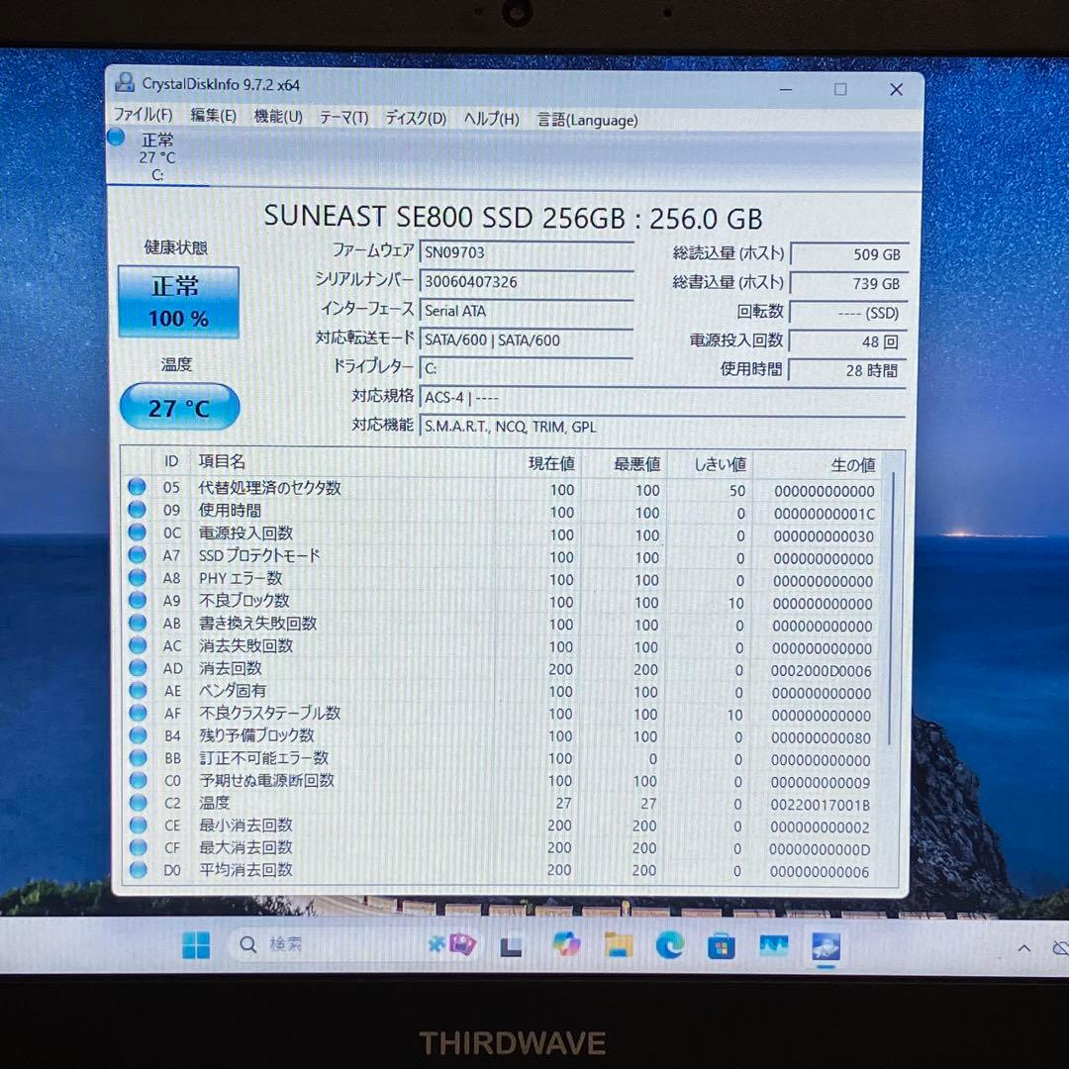Click the status icon beside 温度 attribute row
The image size is (1069, 1069).
tap(137, 803)
